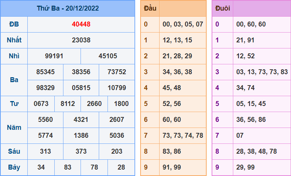This screenshot has height=176, width=291.
Task: Click fourth prize number 2660
Action: point(94,104)
